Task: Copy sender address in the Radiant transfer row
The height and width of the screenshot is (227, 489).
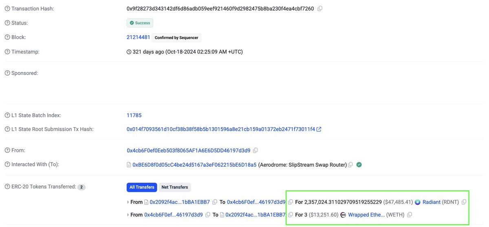Action: 215,202
